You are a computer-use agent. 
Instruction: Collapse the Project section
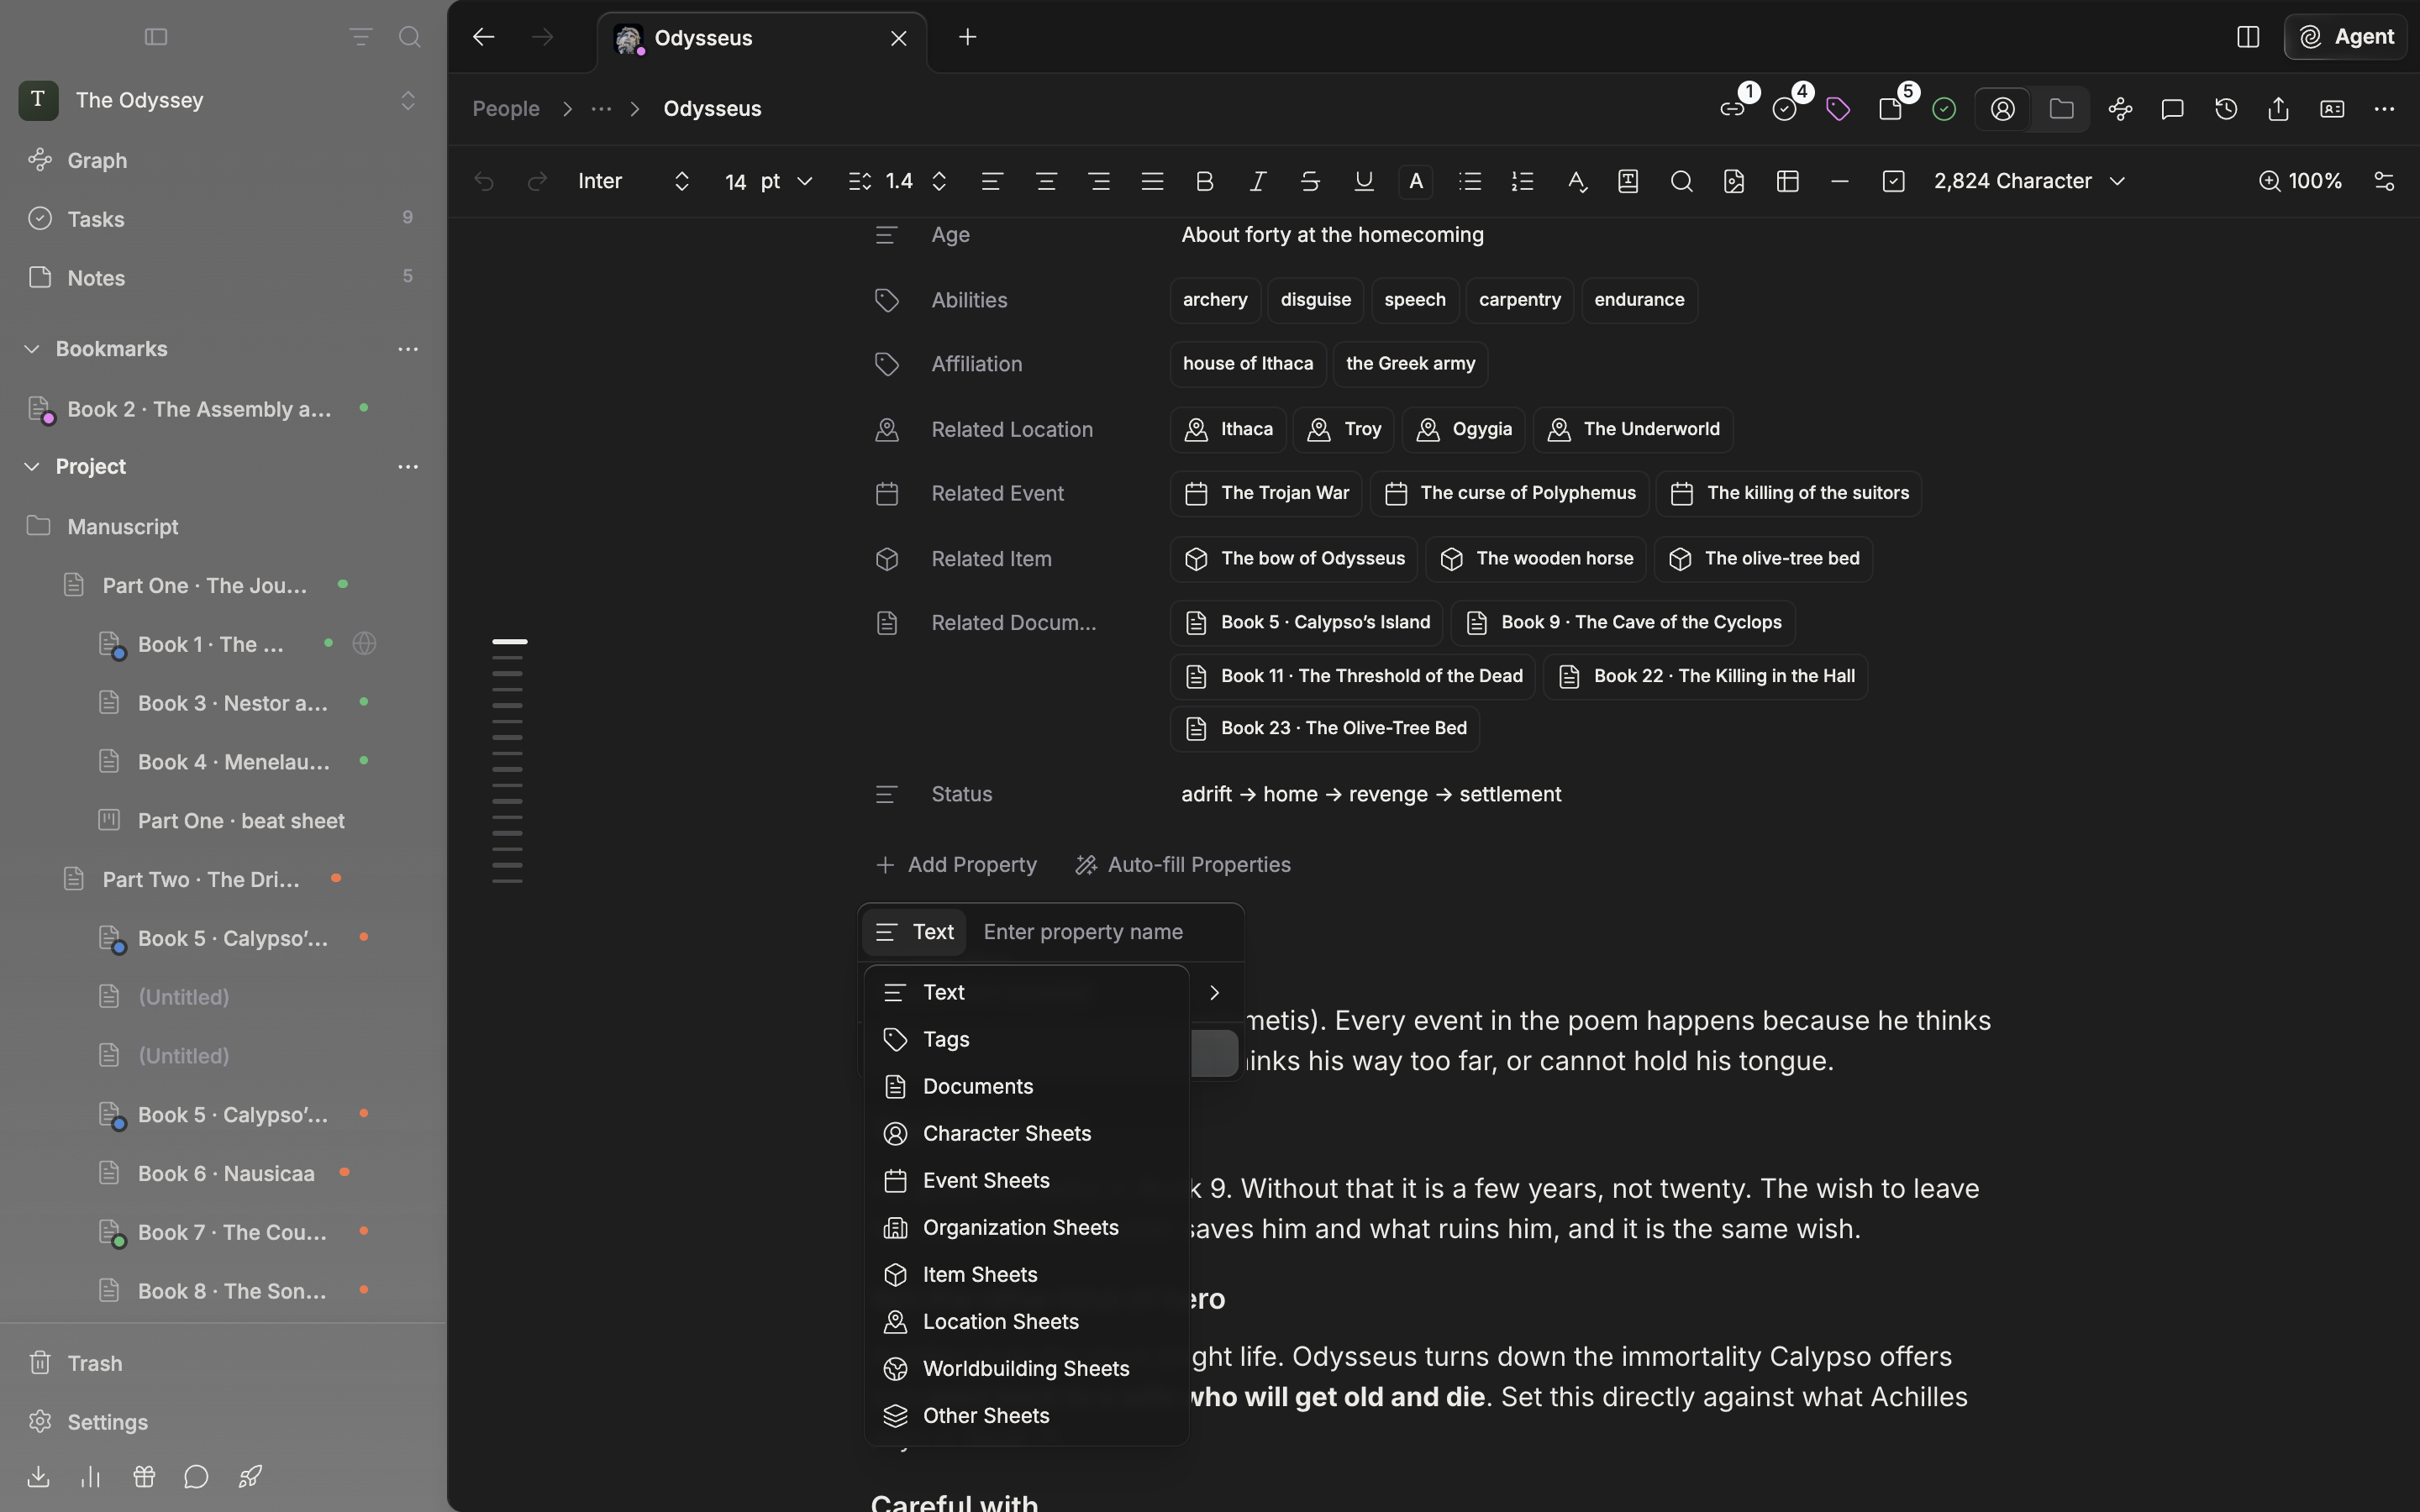pyautogui.click(x=32, y=467)
